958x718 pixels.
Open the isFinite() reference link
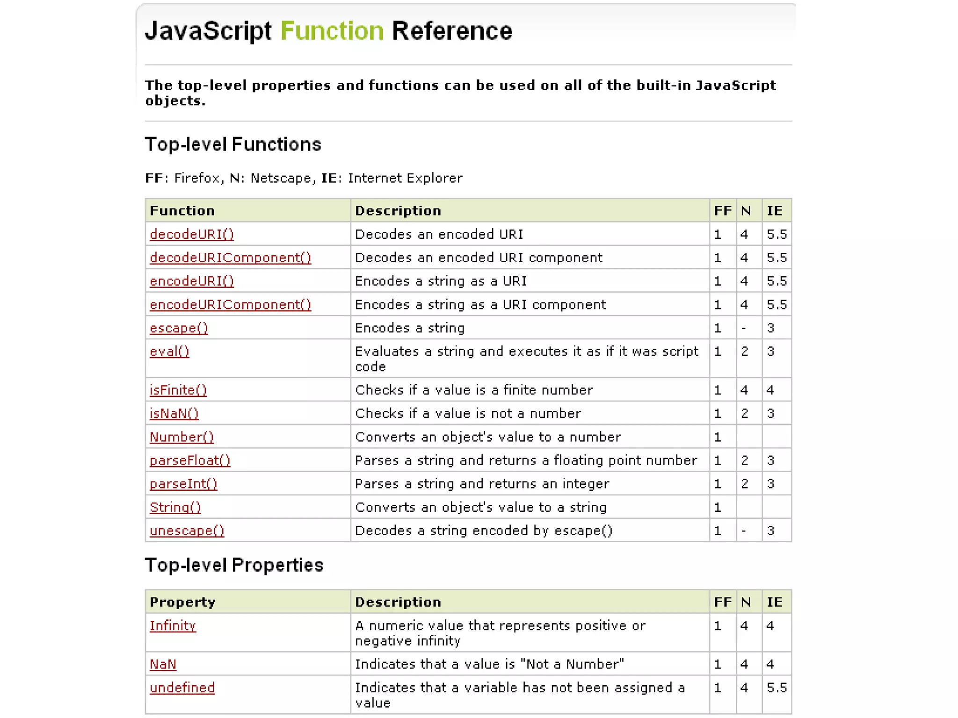tap(178, 390)
